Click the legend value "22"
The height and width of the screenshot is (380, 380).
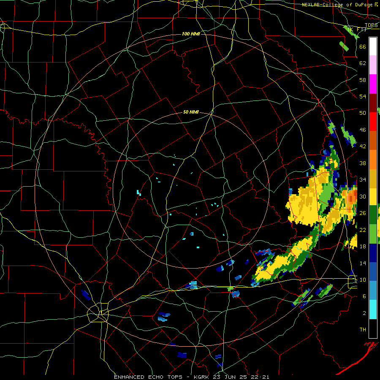(363, 230)
